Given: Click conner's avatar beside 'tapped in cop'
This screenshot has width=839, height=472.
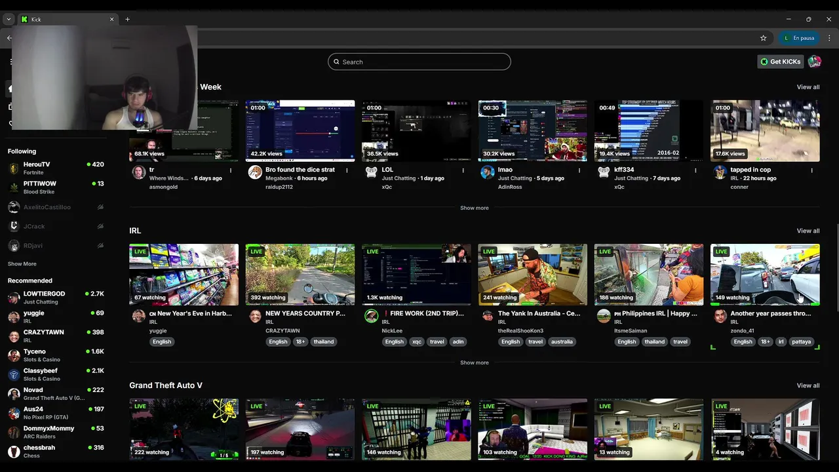Looking at the screenshot, I should click(720, 172).
